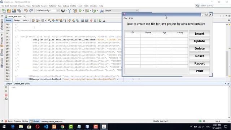The image size is (231, 130).
Task: Click the ID column header
Action: [132, 32]
